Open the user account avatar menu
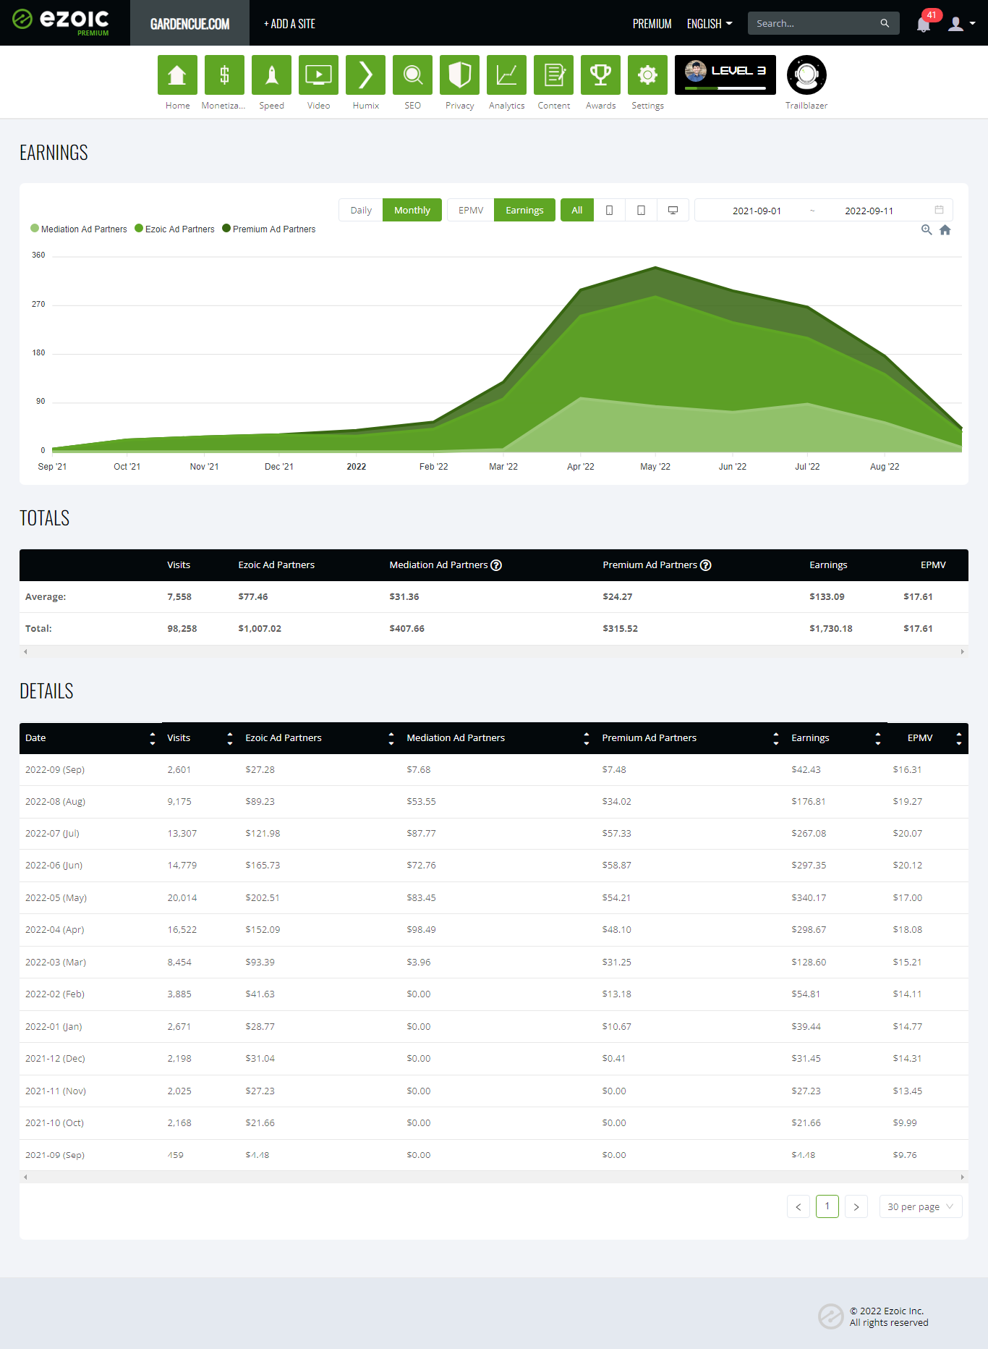 (961, 24)
